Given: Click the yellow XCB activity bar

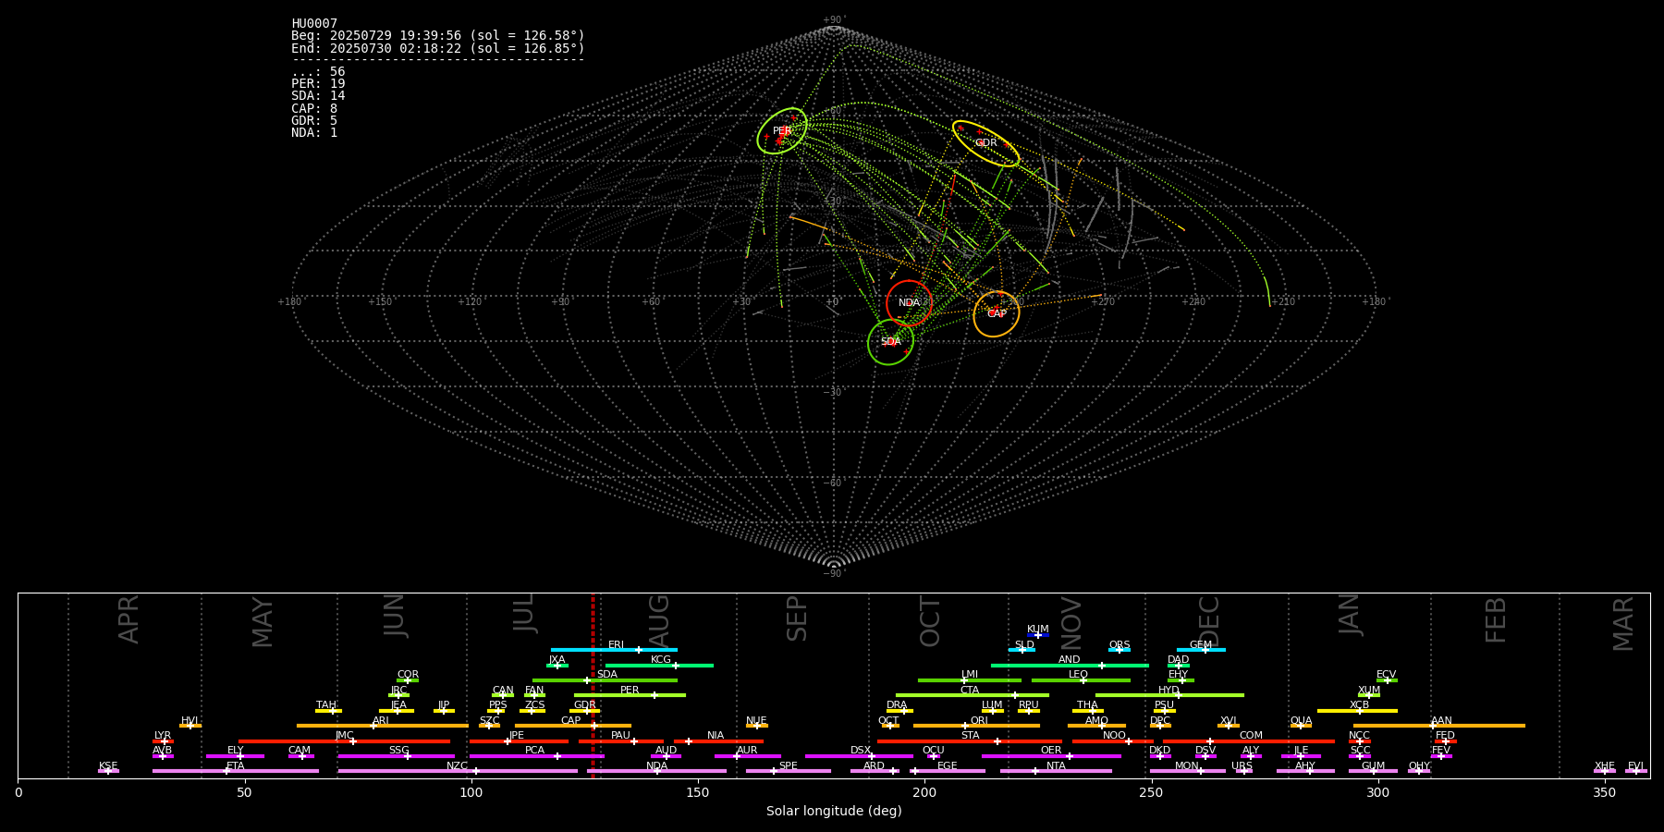Looking at the screenshot, I should coord(1357,710).
